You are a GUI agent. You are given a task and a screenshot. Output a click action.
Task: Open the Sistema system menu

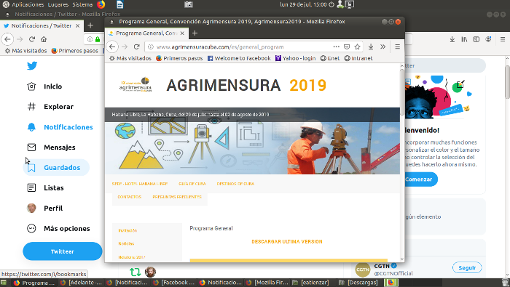tap(82, 4)
